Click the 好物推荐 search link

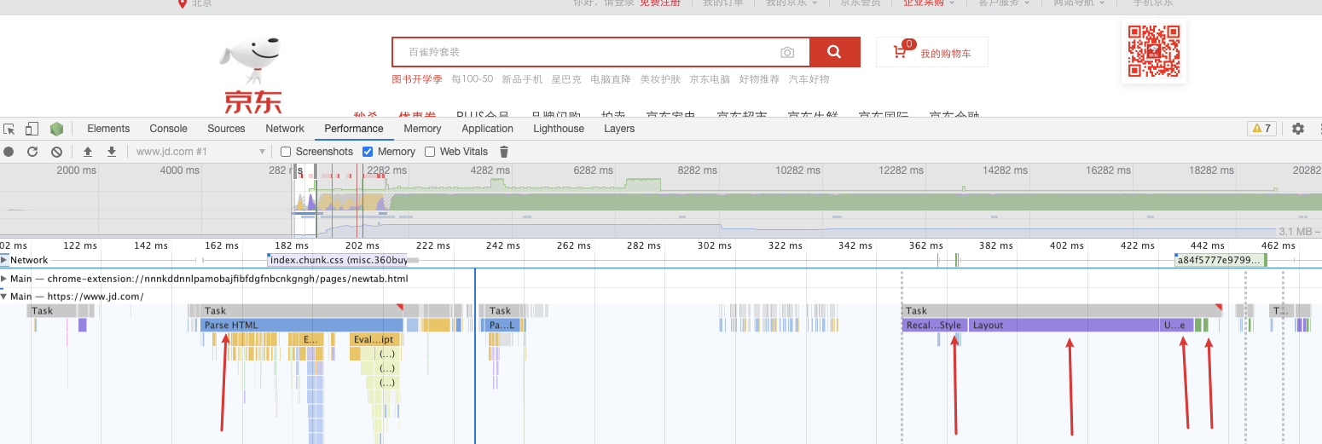759,79
